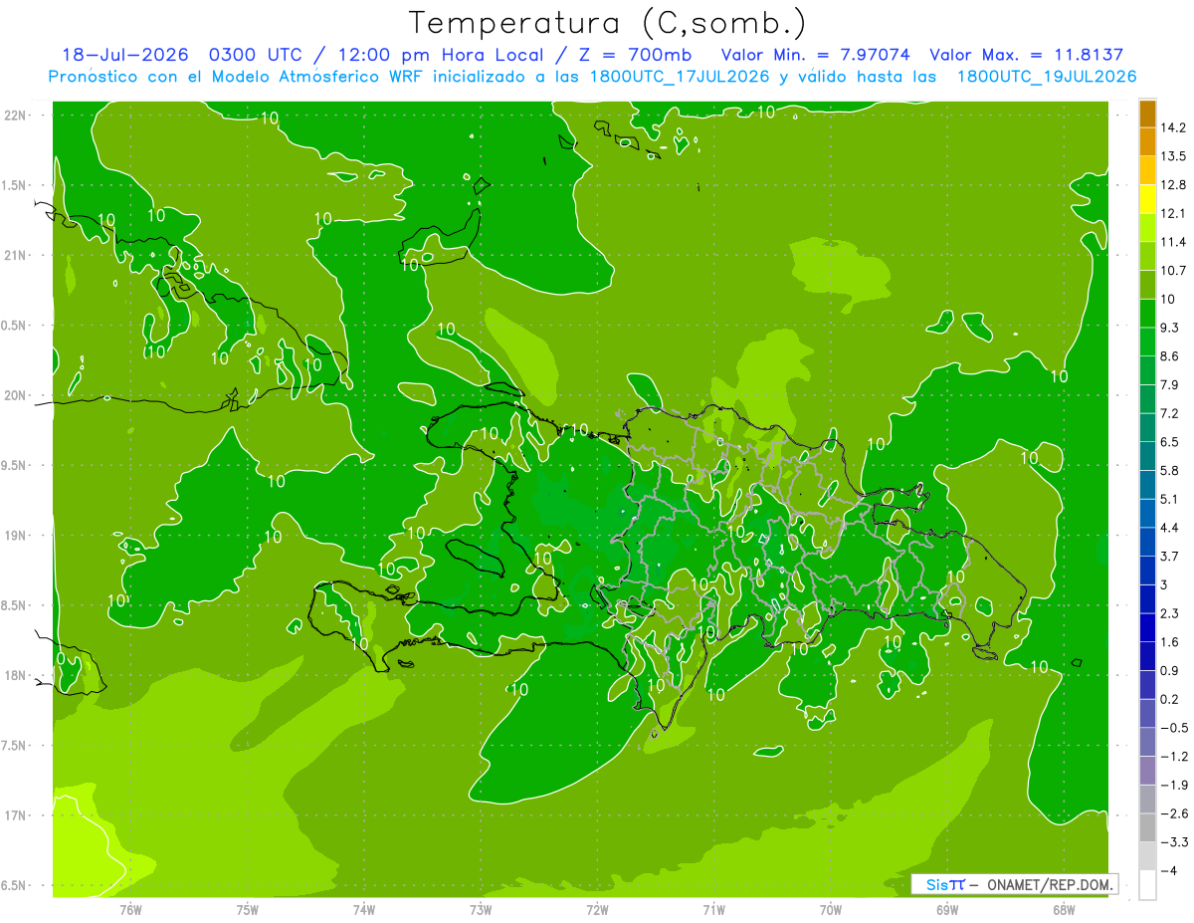Click legend value "10.7"
1194x923 pixels.
(1173, 271)
